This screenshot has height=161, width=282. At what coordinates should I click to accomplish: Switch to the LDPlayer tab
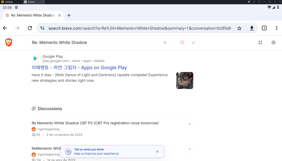7,2
